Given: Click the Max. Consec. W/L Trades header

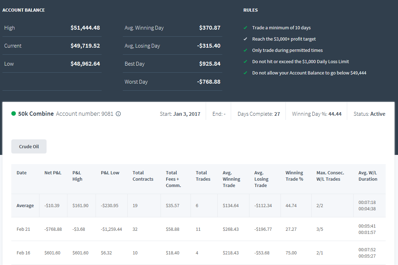Looking at the screenshot, I should (x=330, y=176).
